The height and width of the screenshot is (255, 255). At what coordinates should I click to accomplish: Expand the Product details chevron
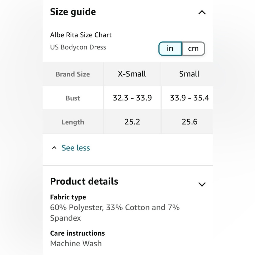pos(202,184)
